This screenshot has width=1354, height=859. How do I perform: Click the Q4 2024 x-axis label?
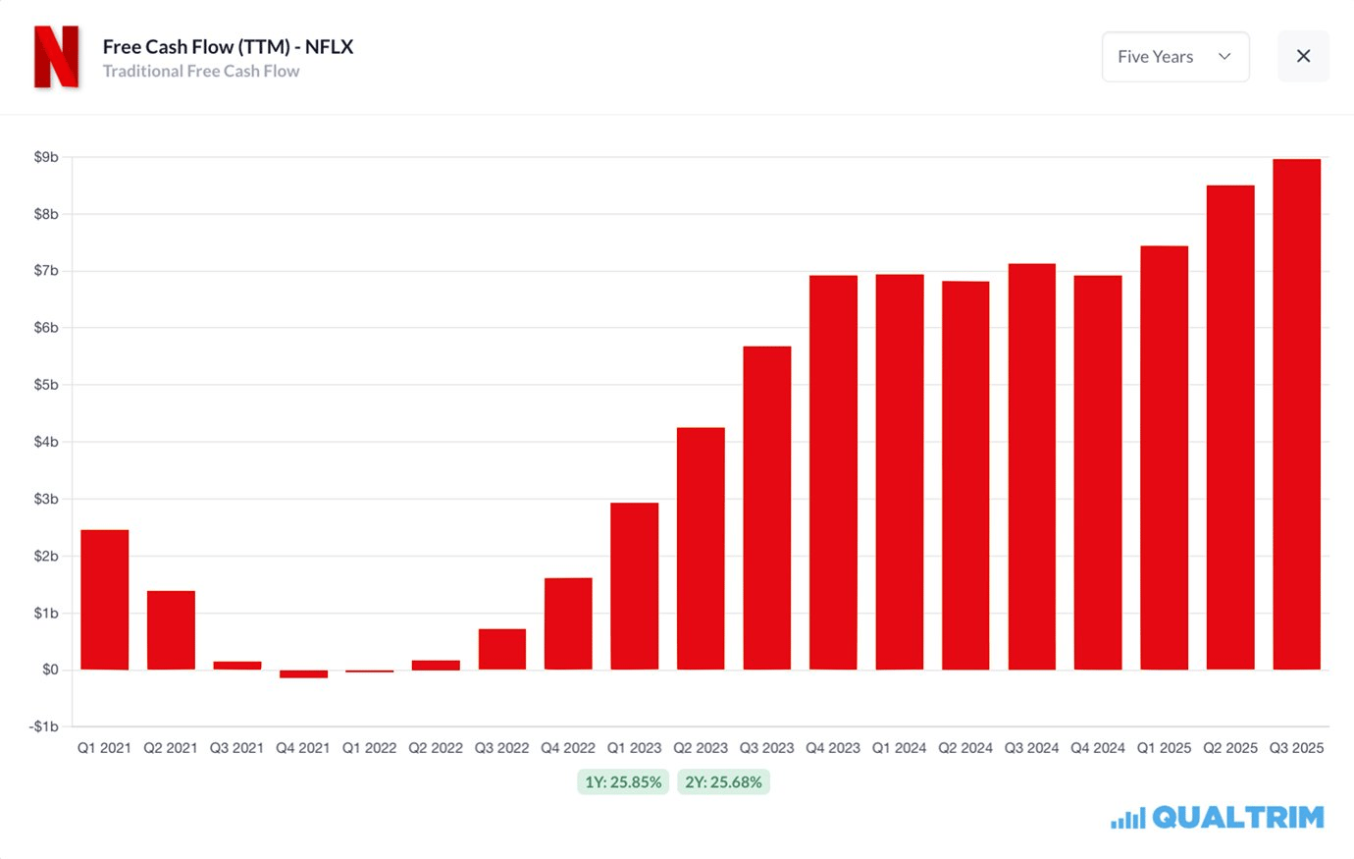1098,748
